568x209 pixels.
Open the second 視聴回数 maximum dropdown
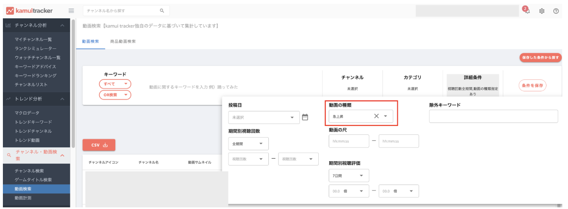(298, 159)
